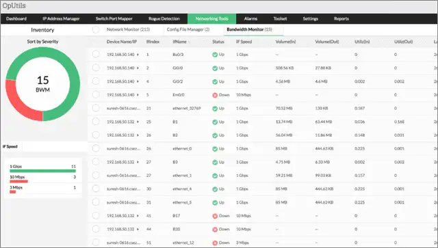The width and height of the screenshot is (438, 248).
Task: Select the row circle for ethernet_32769
Action: 96,108
